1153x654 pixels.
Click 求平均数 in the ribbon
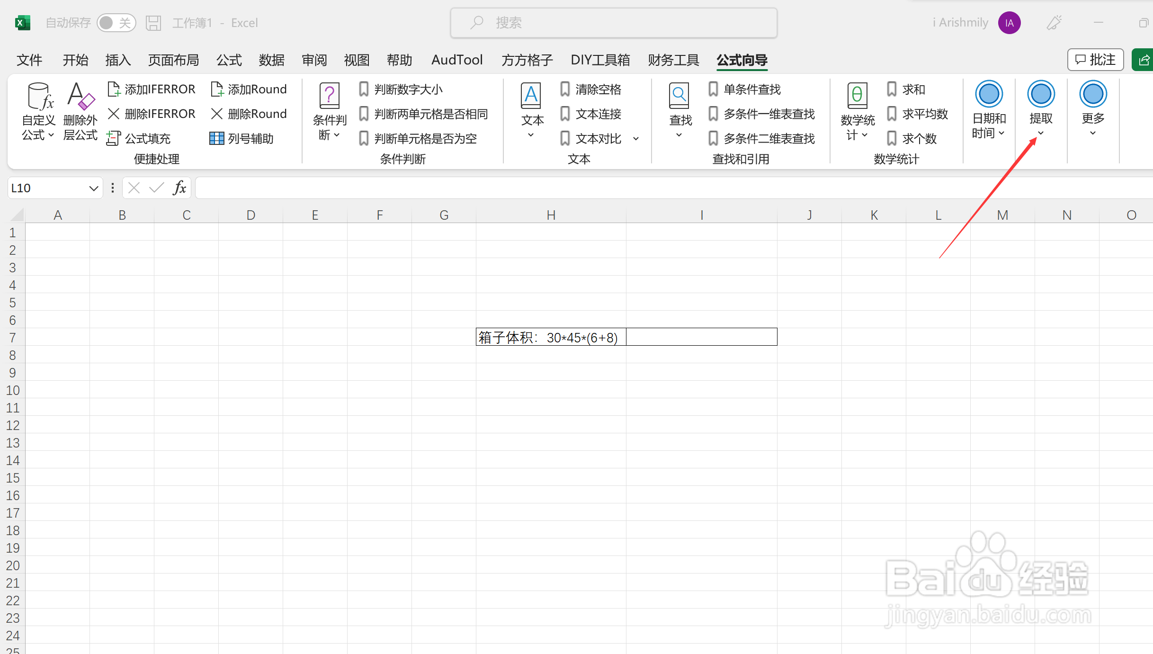click(917, 114)
